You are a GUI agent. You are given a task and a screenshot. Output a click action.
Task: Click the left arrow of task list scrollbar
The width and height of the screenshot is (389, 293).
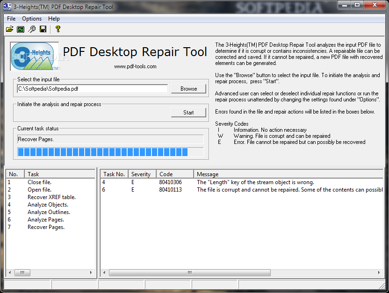tap(10, 273)
